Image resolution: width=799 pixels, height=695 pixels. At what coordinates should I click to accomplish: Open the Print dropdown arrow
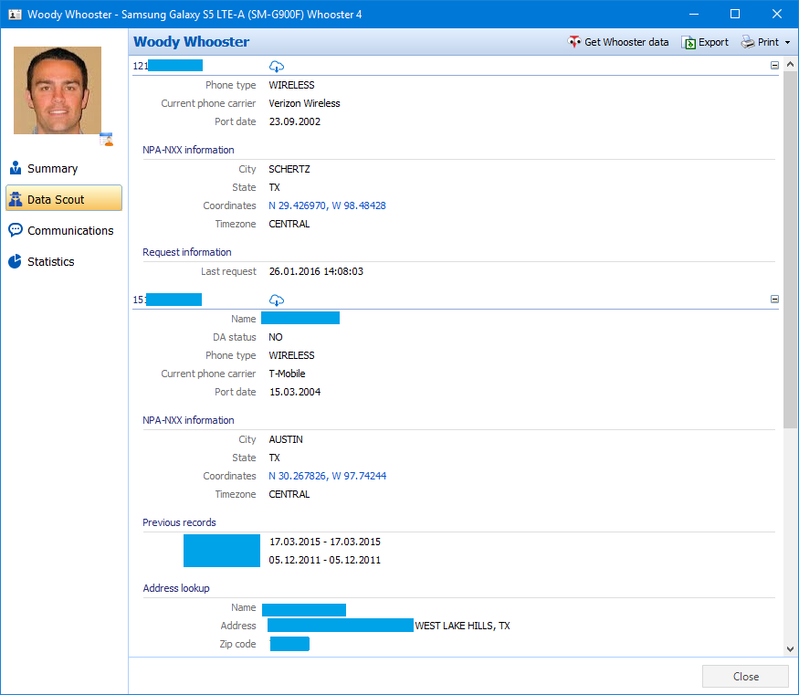[787, 43]
